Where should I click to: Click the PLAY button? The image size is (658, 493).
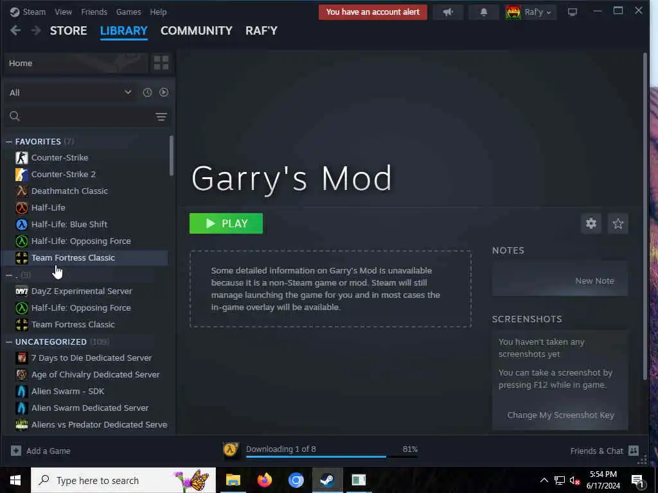click(x=226, y=223)
